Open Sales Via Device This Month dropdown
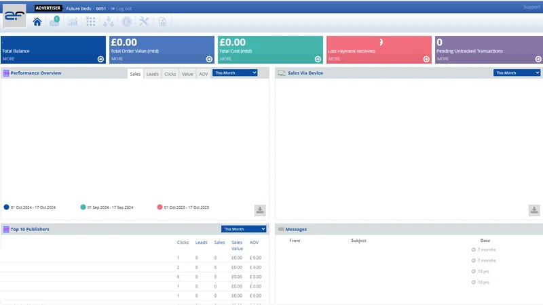The height and width of the screenshot is (305, 543). point(517,73)
